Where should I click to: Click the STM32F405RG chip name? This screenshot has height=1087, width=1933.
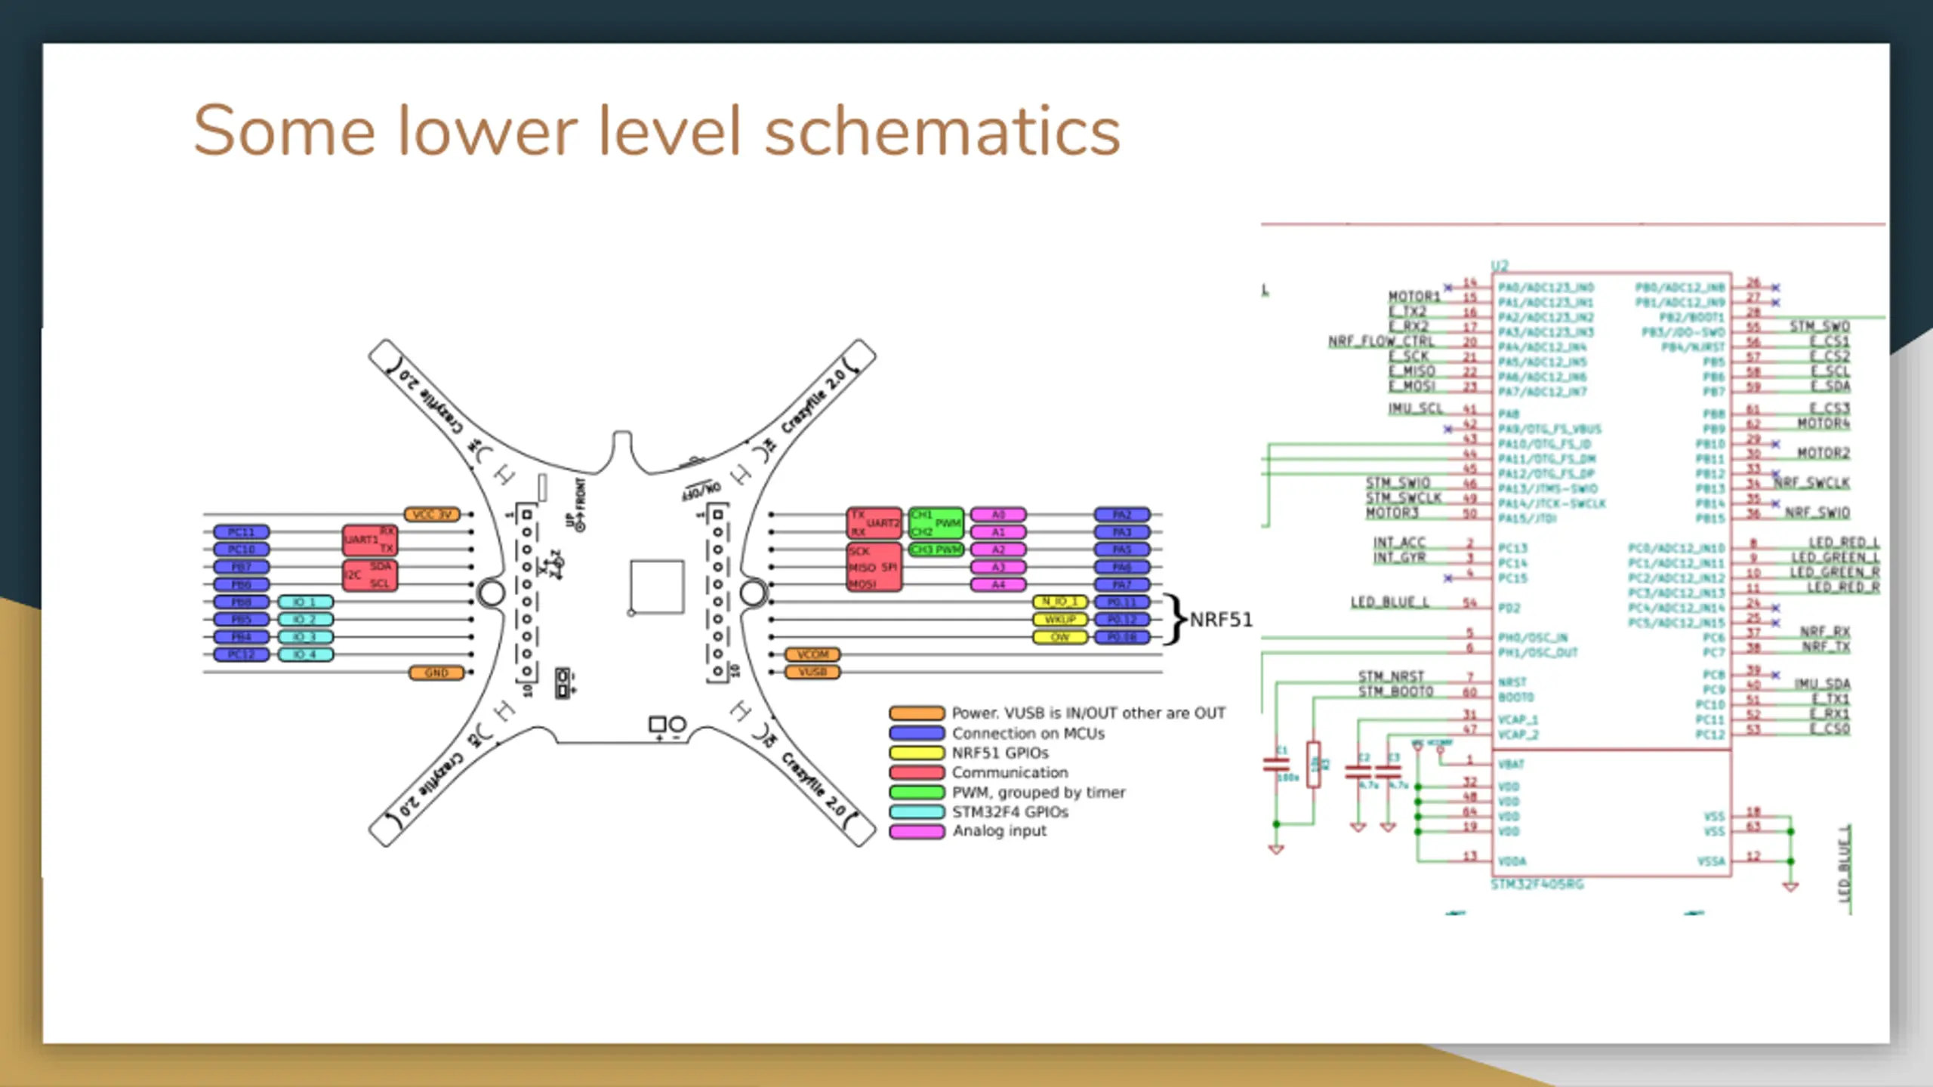1537,885
